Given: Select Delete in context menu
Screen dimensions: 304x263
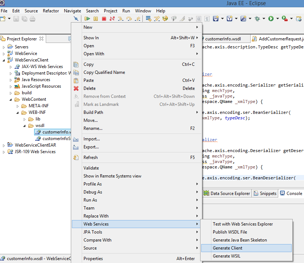Looking at the screenshot, I should click(x=137, y=88).
